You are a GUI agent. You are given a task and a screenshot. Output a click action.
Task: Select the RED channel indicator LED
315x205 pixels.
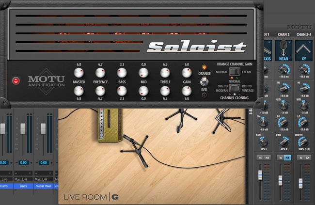click(204, 95)
